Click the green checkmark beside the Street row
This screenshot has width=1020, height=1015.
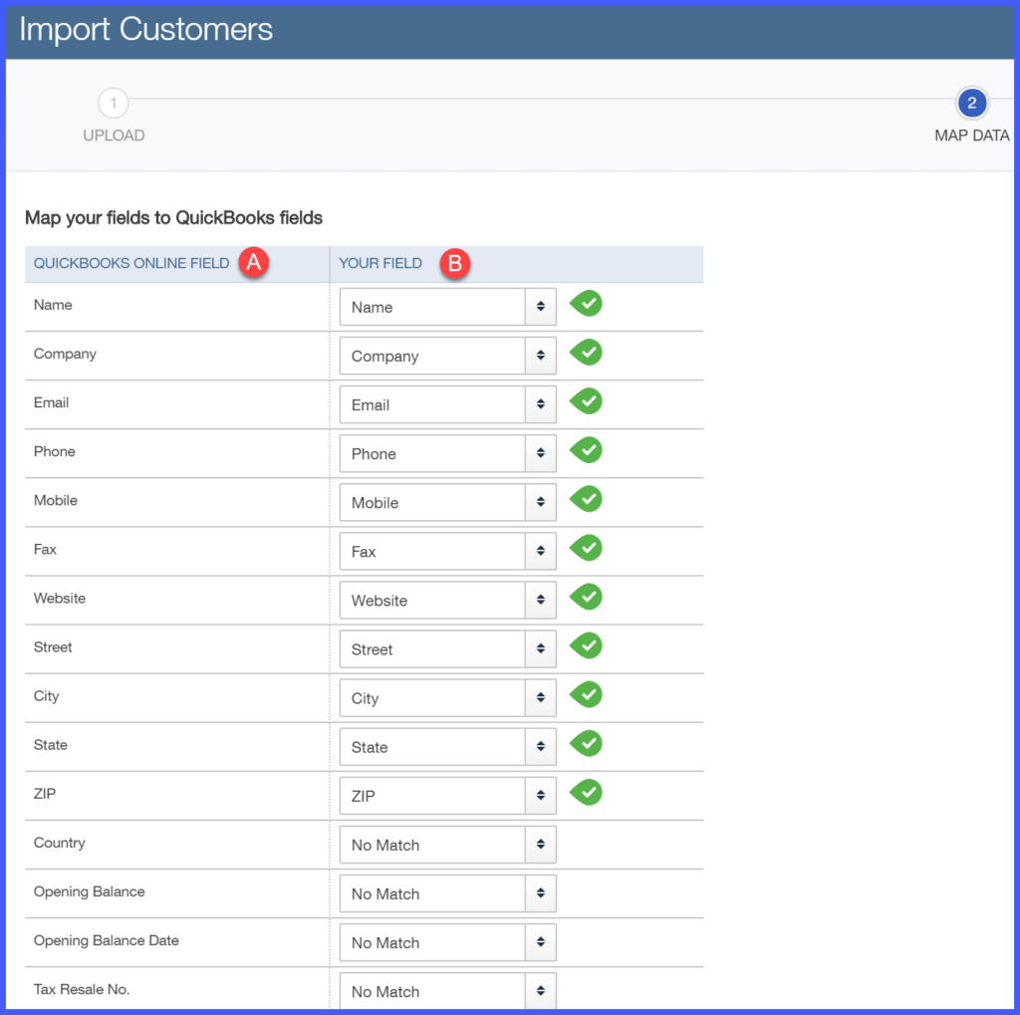(x=586, y=645)
